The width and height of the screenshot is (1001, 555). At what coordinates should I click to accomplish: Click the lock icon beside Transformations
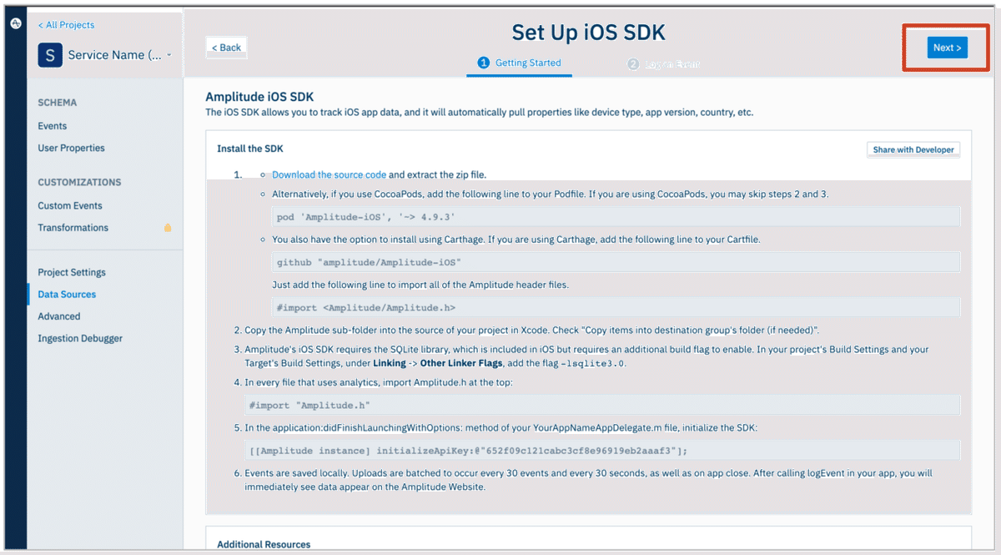(x=168, y=228)
